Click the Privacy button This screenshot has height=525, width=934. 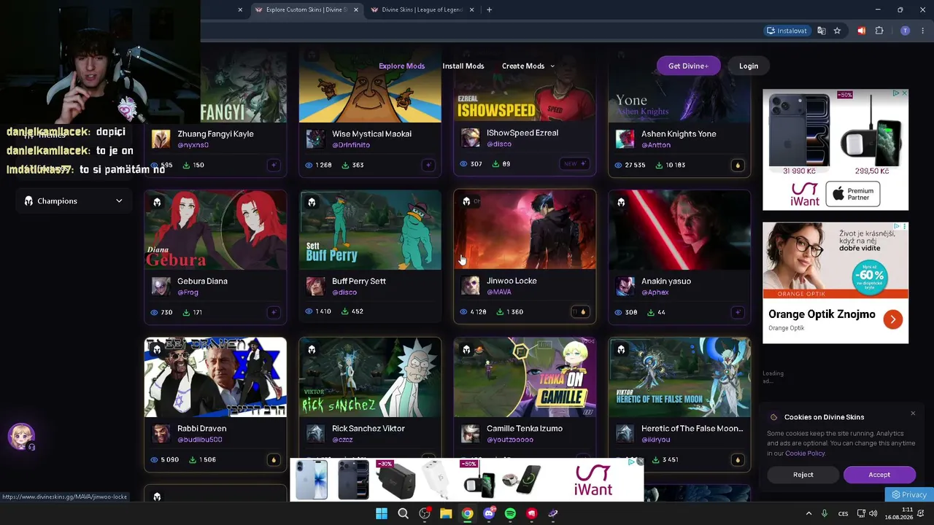909,494
